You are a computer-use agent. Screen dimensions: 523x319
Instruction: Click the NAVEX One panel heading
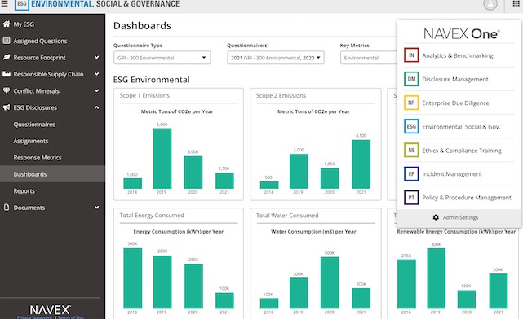pyautogui.click(x=461, y=33)
